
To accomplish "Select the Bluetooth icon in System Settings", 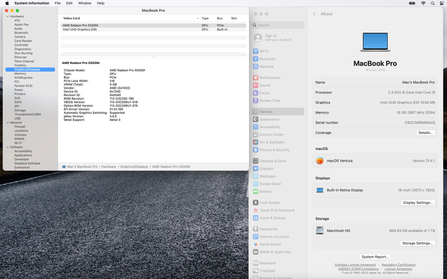I will point(256,59).
